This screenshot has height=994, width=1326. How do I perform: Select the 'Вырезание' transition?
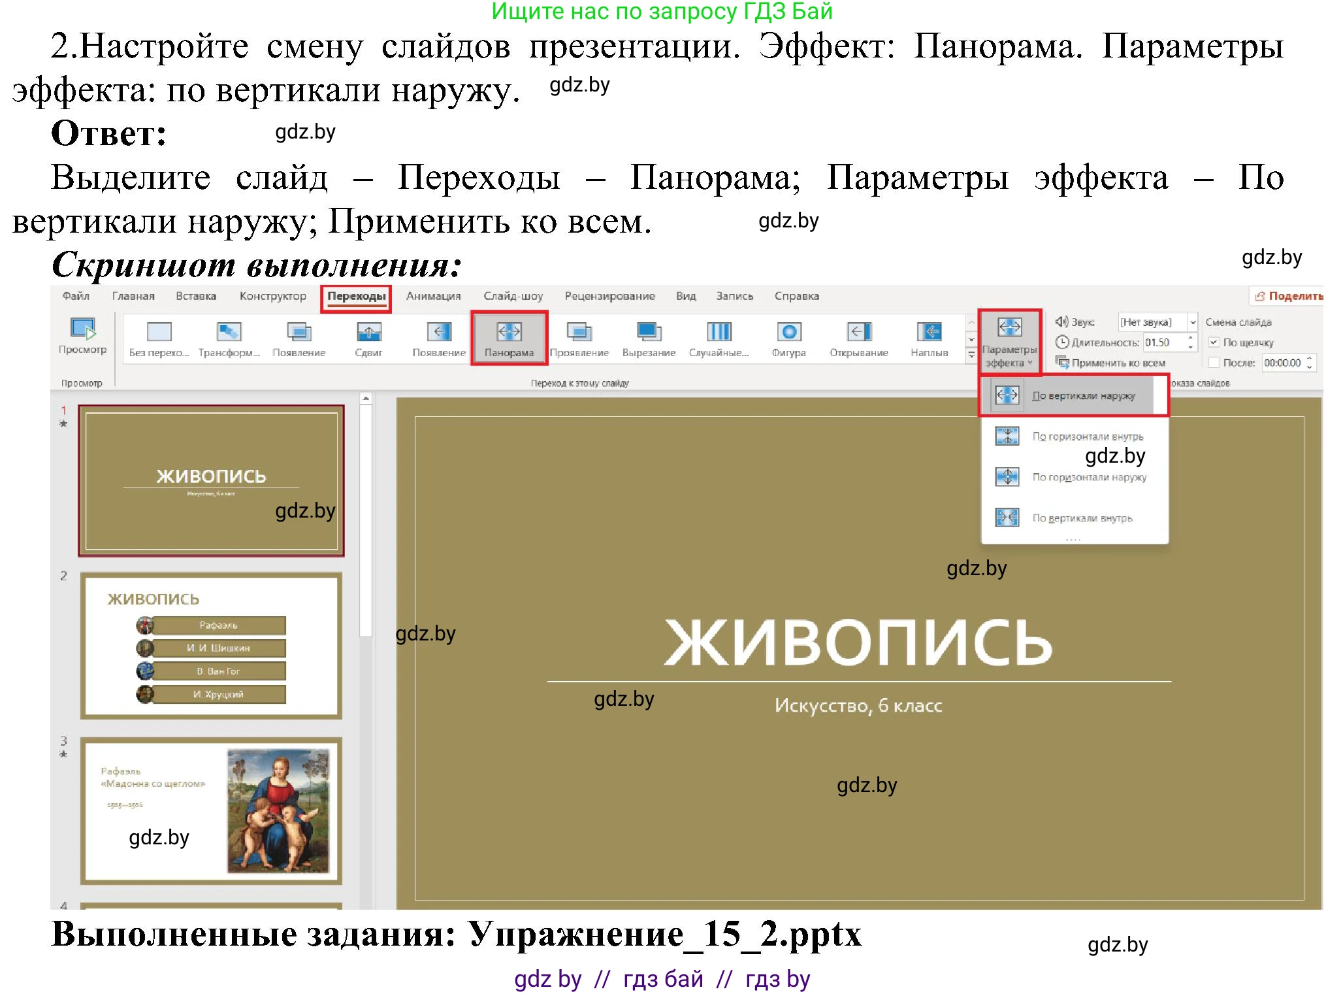(649, 340)
